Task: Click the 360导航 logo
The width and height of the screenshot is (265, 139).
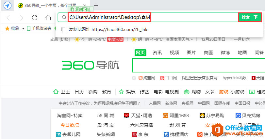Action: click(91, 65)
